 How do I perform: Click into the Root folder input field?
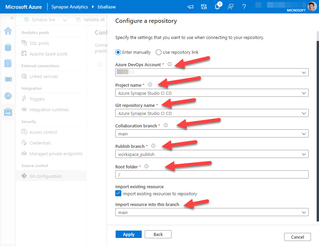click(212, 175)
